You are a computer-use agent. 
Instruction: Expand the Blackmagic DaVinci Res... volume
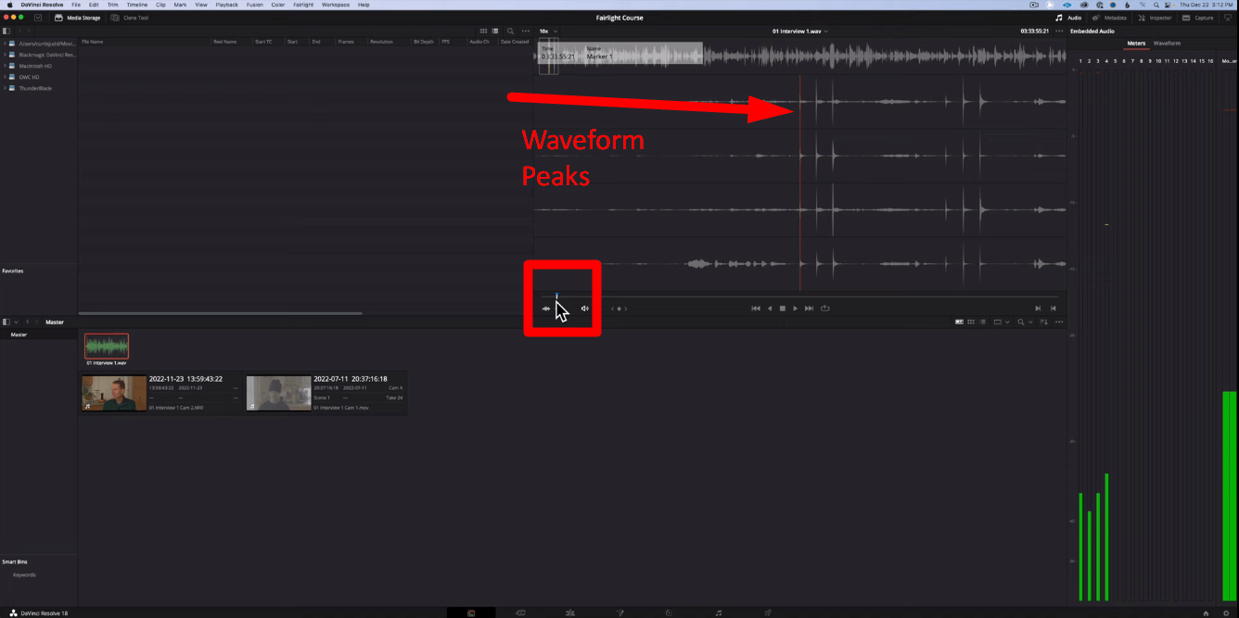(5, 55)
